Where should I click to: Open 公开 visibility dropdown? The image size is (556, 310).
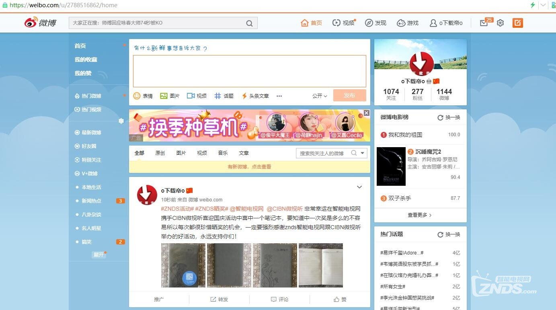pos(320,96)
